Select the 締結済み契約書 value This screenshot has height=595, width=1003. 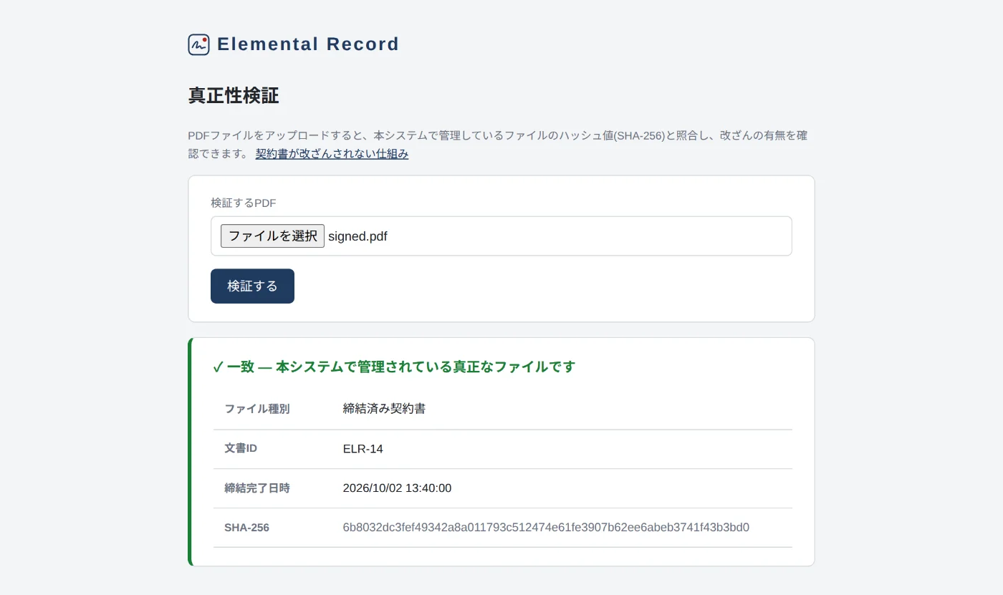click(385, 409)
